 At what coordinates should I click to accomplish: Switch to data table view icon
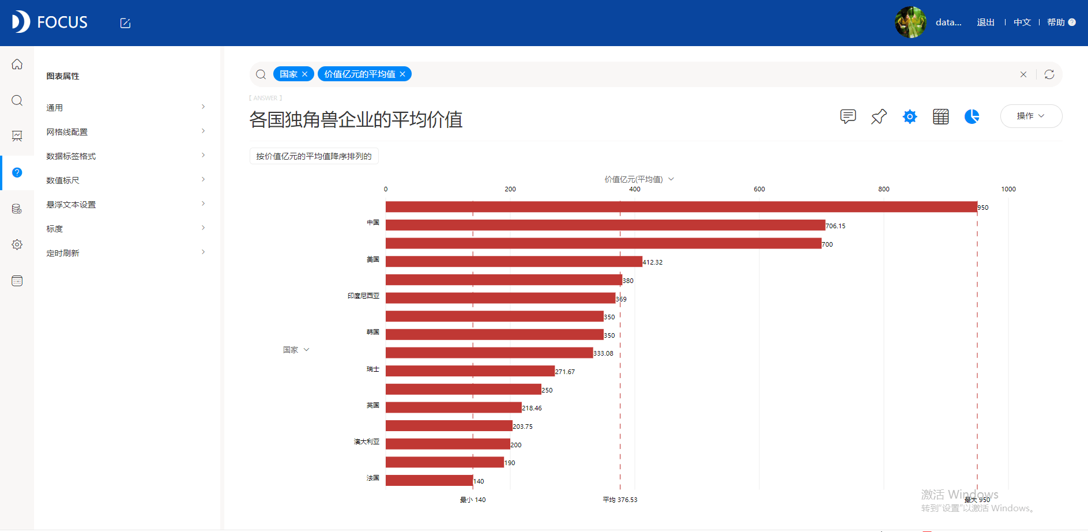(941, 116)
